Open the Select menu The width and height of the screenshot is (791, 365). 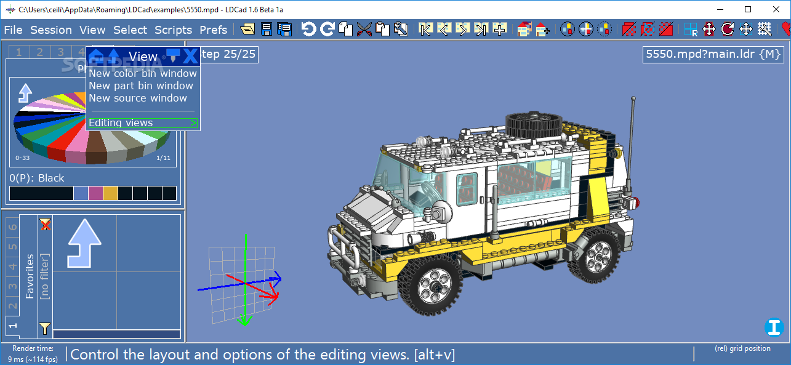pos(130,30)
